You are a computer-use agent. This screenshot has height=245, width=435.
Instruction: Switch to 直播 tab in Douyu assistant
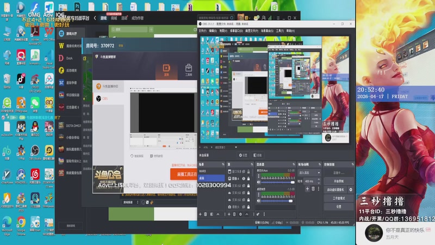tap(166, 70)
